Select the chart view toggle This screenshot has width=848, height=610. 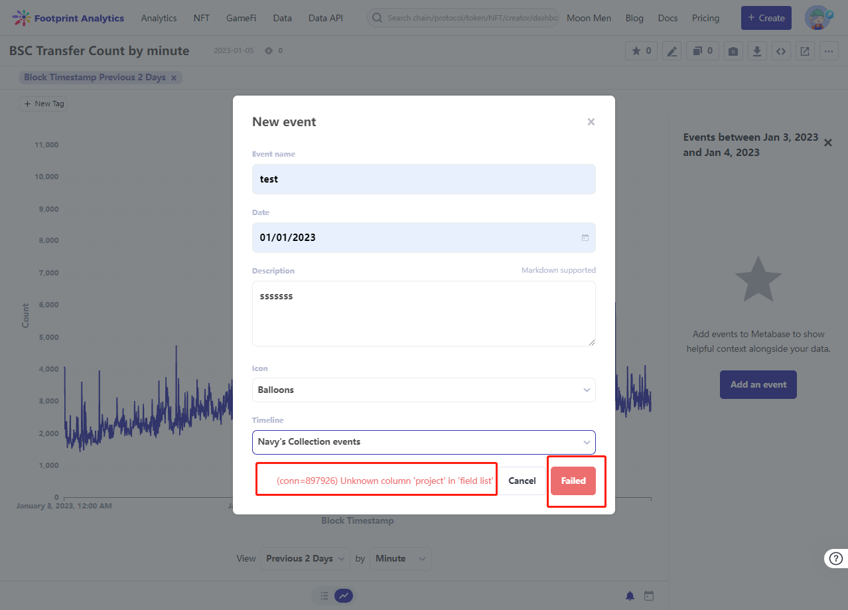[343, 595]
